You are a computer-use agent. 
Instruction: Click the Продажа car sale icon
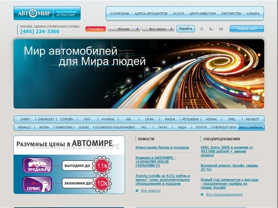pos(37,165)
